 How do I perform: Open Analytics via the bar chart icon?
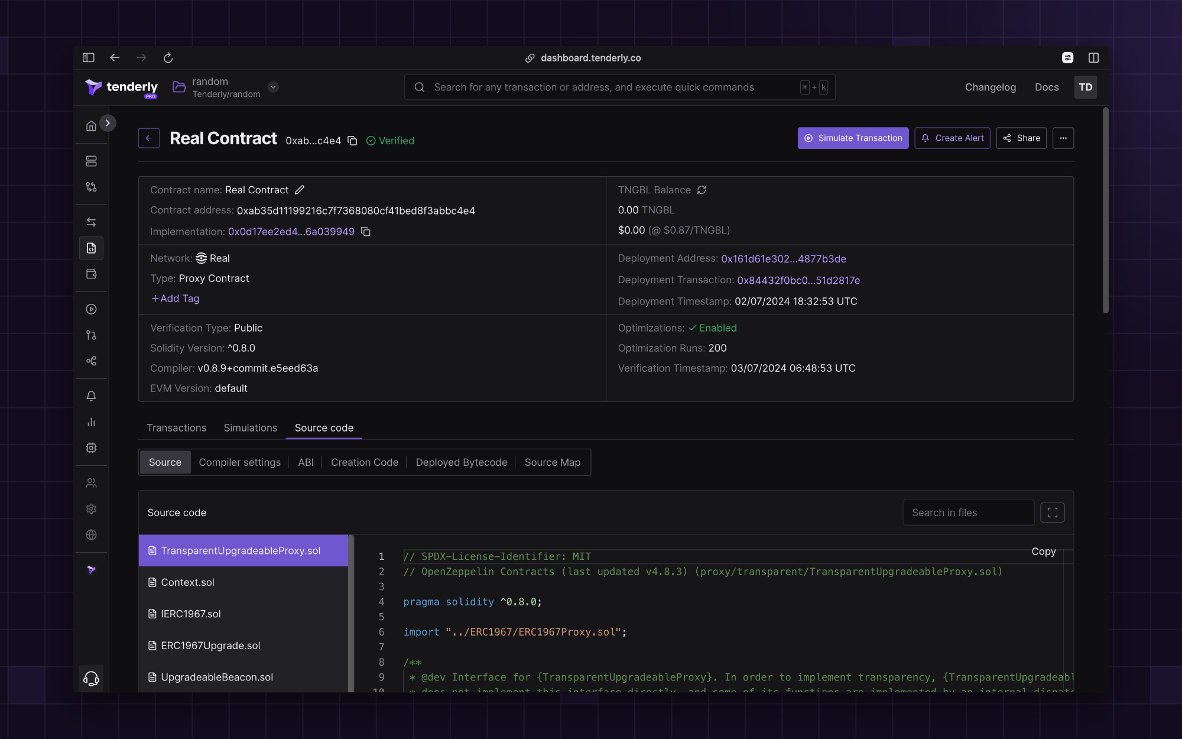click(91, 422)
